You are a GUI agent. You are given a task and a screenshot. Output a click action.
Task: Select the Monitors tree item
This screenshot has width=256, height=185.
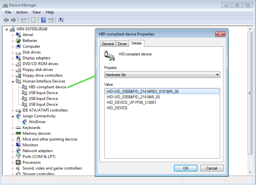tap(30, 145)
